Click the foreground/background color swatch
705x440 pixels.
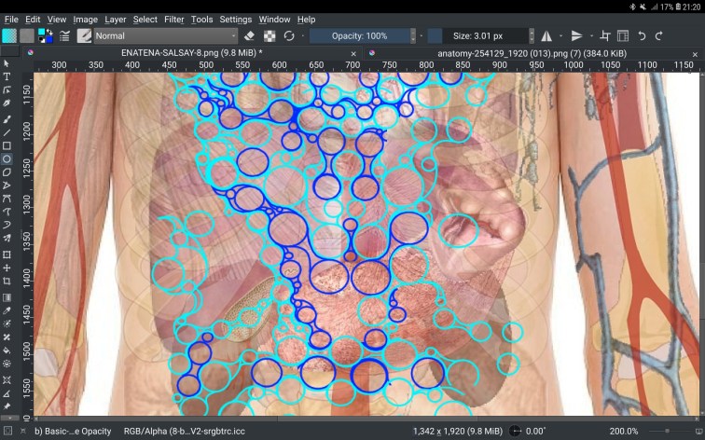(x=46, y=35)
